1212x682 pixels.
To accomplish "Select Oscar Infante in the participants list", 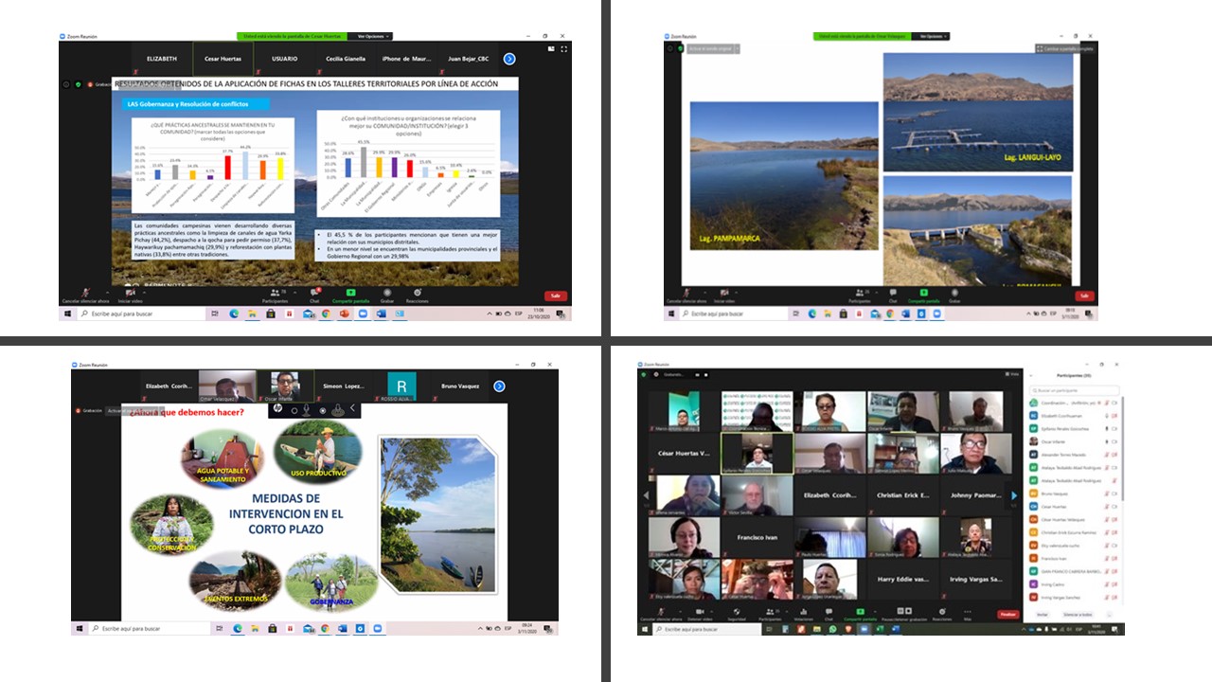I will pyautogui.click(x=1075, y=441).
